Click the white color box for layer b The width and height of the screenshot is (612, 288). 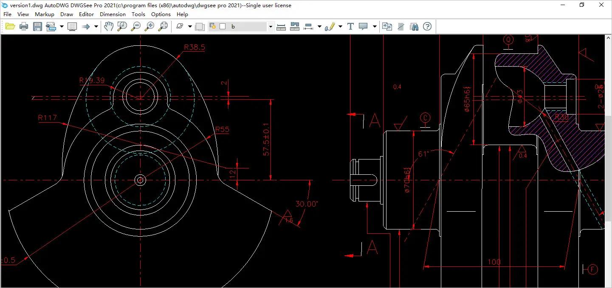(222, 27)
